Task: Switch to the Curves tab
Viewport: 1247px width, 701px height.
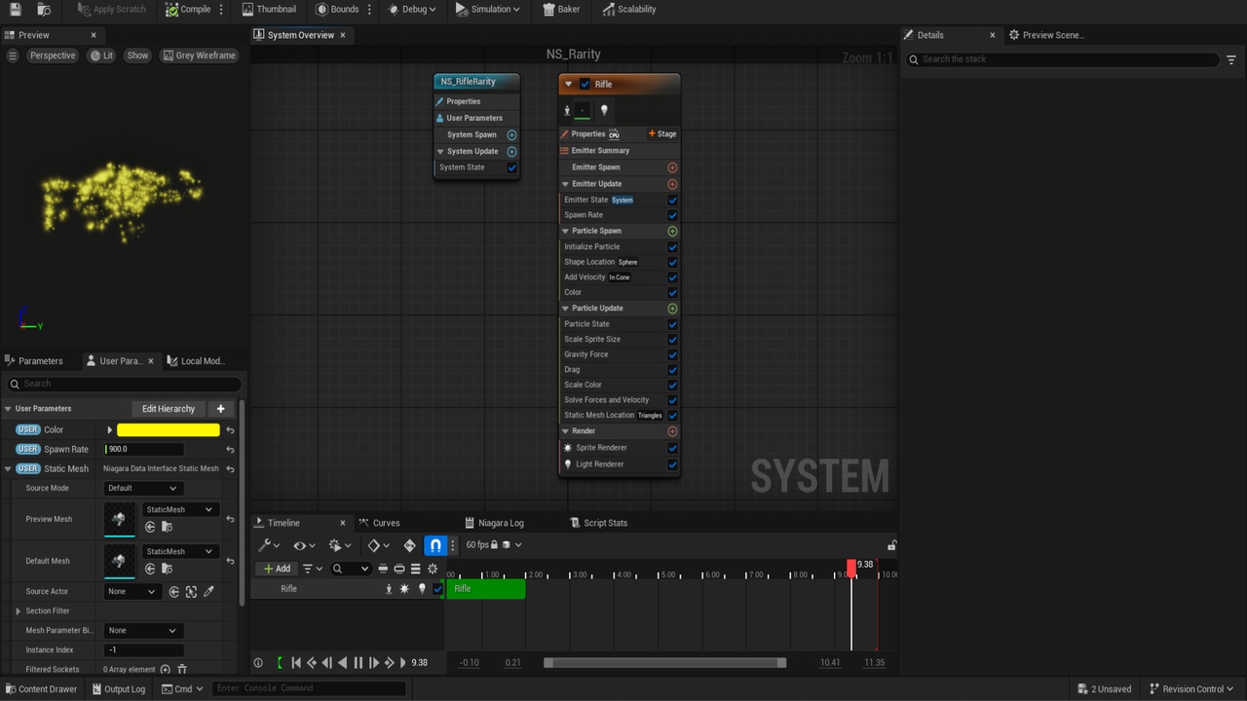Action: point(386,523)
